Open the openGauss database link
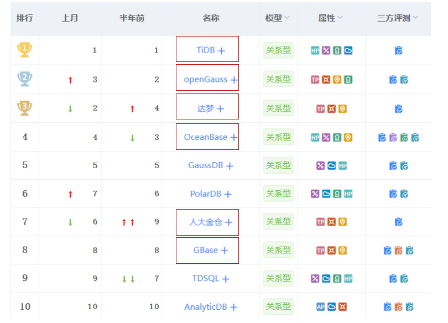The width and height of the screenshot is (448, 323). click(205, 80)
